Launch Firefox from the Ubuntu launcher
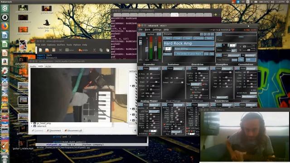Viewport: 290px width, 163px height. click(5, 26)
